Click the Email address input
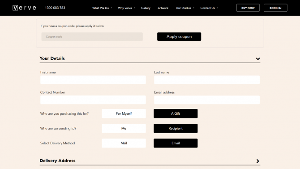 (207, 100)
